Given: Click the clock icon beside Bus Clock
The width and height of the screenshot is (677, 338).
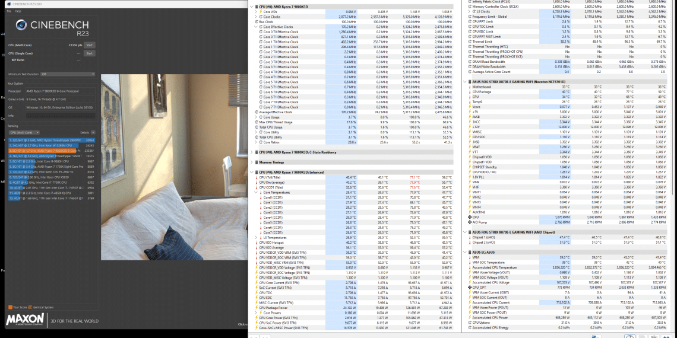Looking at the screenshot, I should (x=257, y=22).
